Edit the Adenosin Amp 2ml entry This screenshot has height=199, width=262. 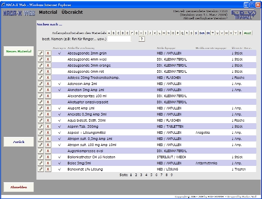(x=41, y=84)
